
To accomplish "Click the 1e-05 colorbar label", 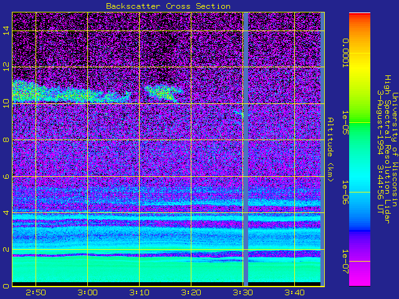I will click(x=345, y=123).
